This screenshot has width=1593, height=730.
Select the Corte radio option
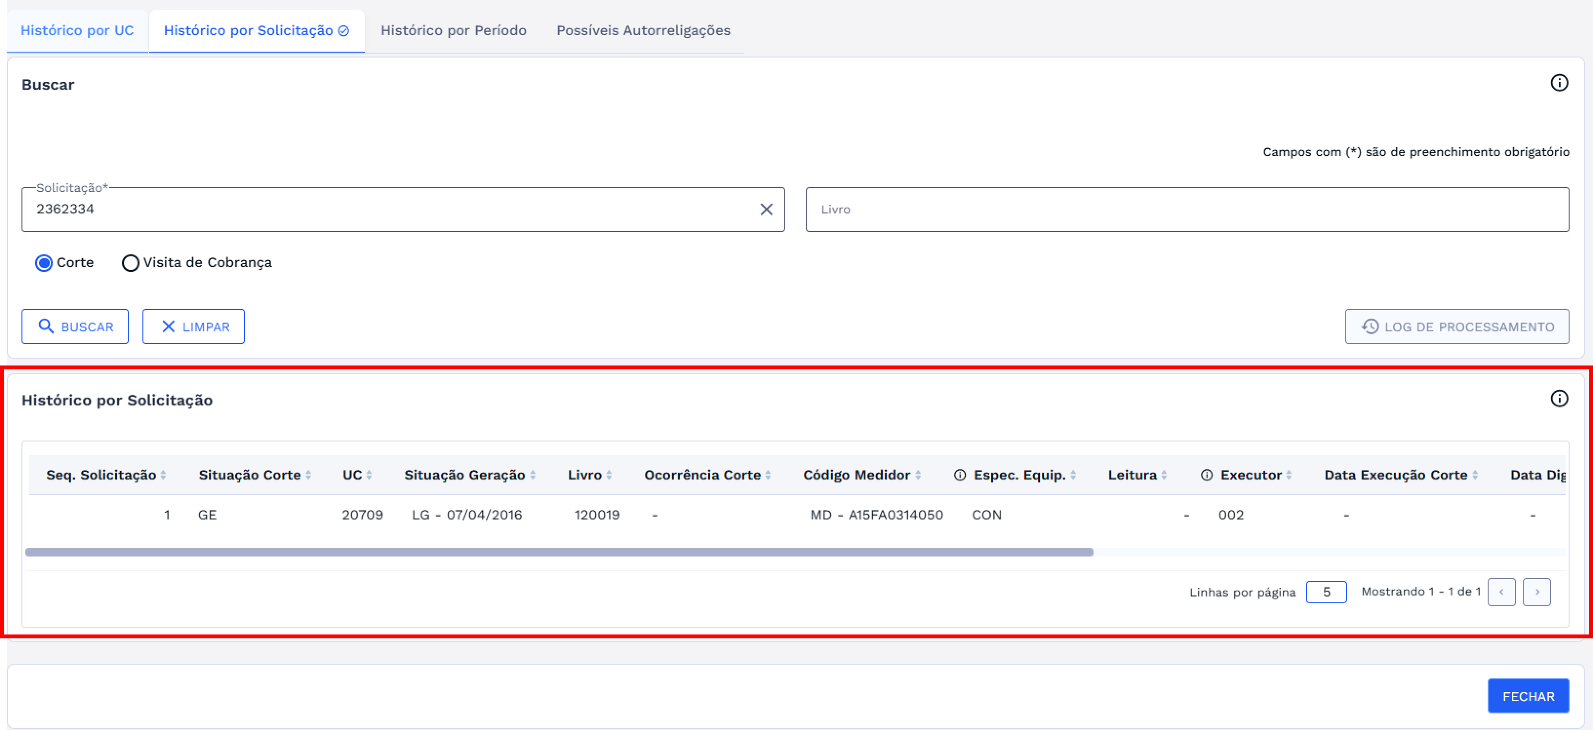(44, 263)
